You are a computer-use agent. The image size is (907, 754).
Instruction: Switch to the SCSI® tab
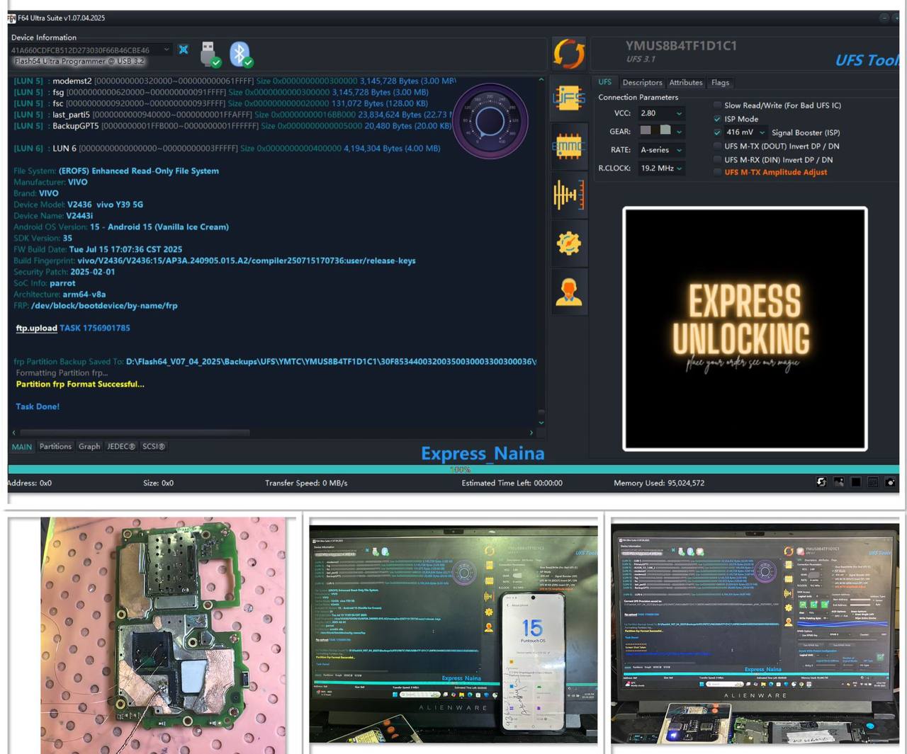click(x=154, y=447)
